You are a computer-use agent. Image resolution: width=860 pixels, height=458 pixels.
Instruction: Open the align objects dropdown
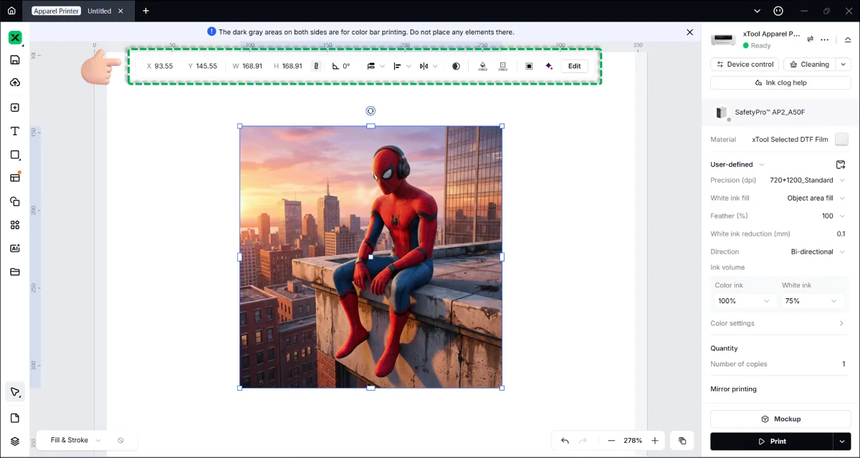[x=402, y=66]
